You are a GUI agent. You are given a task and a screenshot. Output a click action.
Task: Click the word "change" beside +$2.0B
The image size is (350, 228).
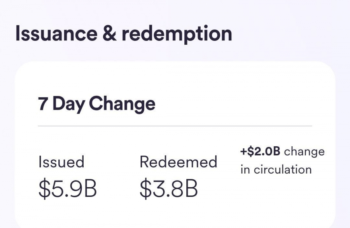pos(304,152)
